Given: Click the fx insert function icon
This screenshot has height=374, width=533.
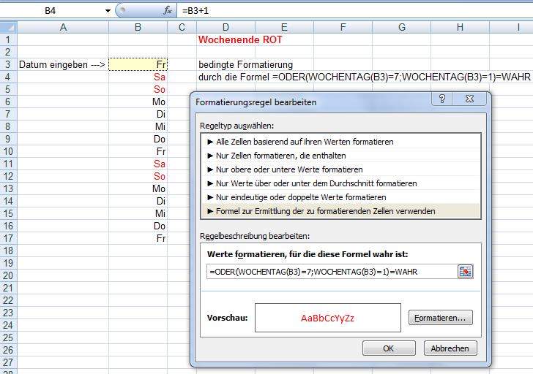Looking at the screenshot, I should [x=168, y=10].
